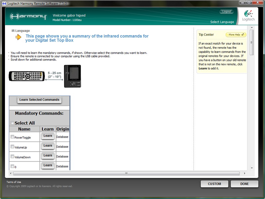
Task: Click the orange arrow IR Language icon
Action: (x=18, y=37)
